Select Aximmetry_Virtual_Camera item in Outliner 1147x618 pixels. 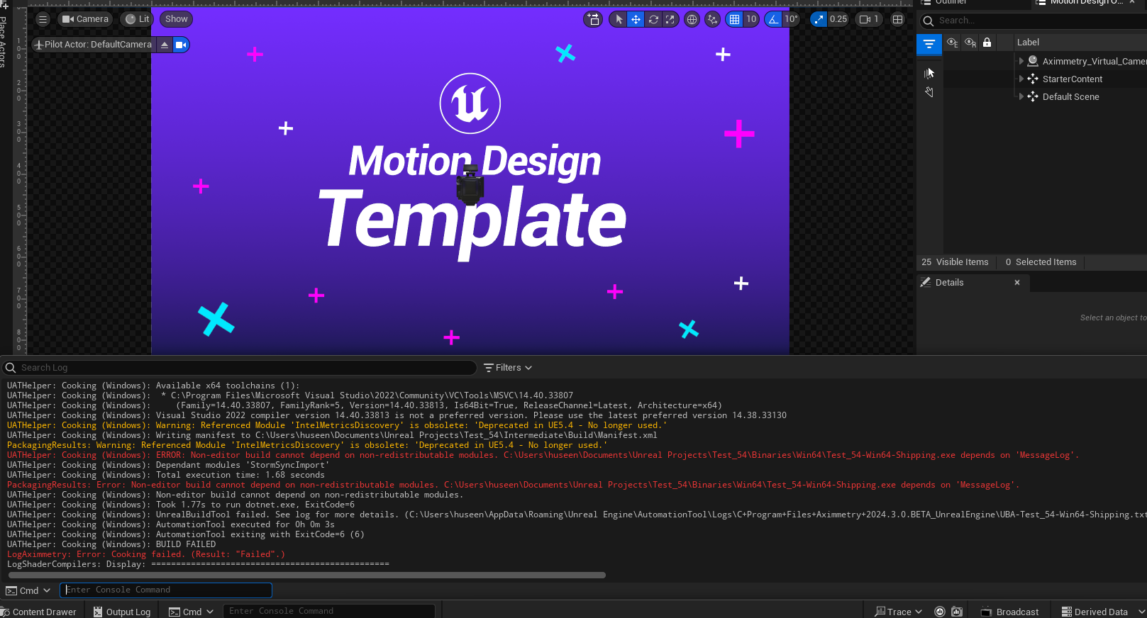tap(1094, 62)
